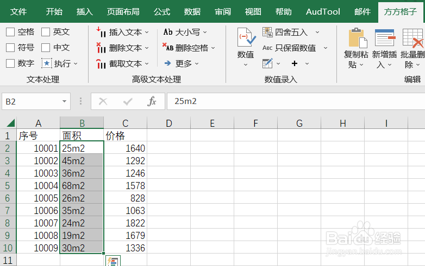Select cell containing 面积
425x266 pixels.
click(x=82, y=135)
